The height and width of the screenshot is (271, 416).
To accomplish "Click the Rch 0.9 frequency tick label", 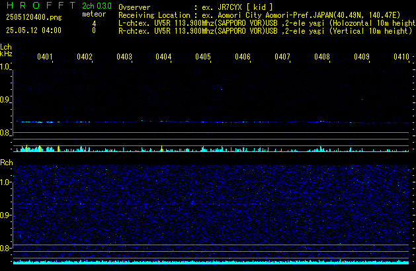I will point(5,215).
